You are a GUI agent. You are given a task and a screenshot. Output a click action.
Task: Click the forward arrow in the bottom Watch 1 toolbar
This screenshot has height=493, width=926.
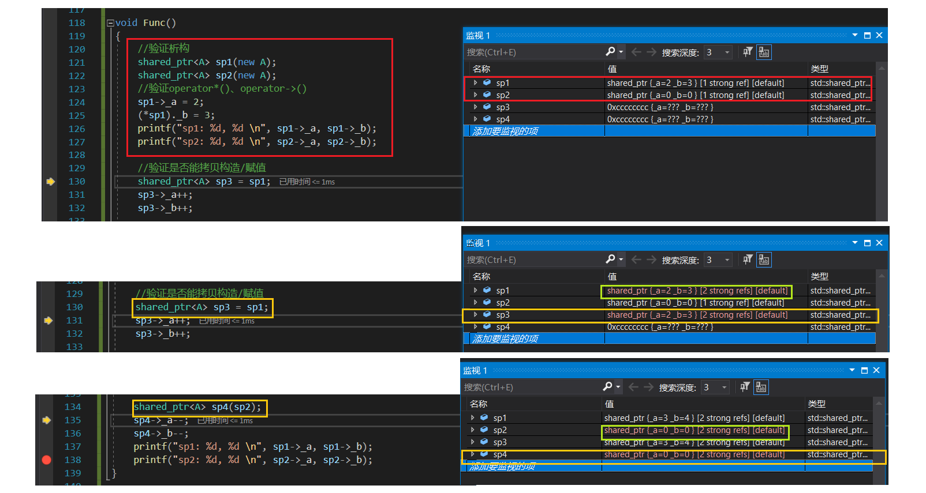(x=648, y=387)
